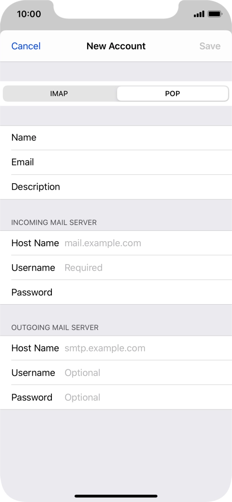Viewport: 232px width, 502px height.
Task: Tap the Cancel button
Action: click(x=26, y=46)
